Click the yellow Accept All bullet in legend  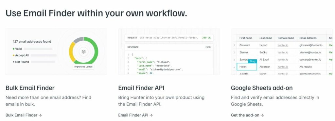[14, 55]
